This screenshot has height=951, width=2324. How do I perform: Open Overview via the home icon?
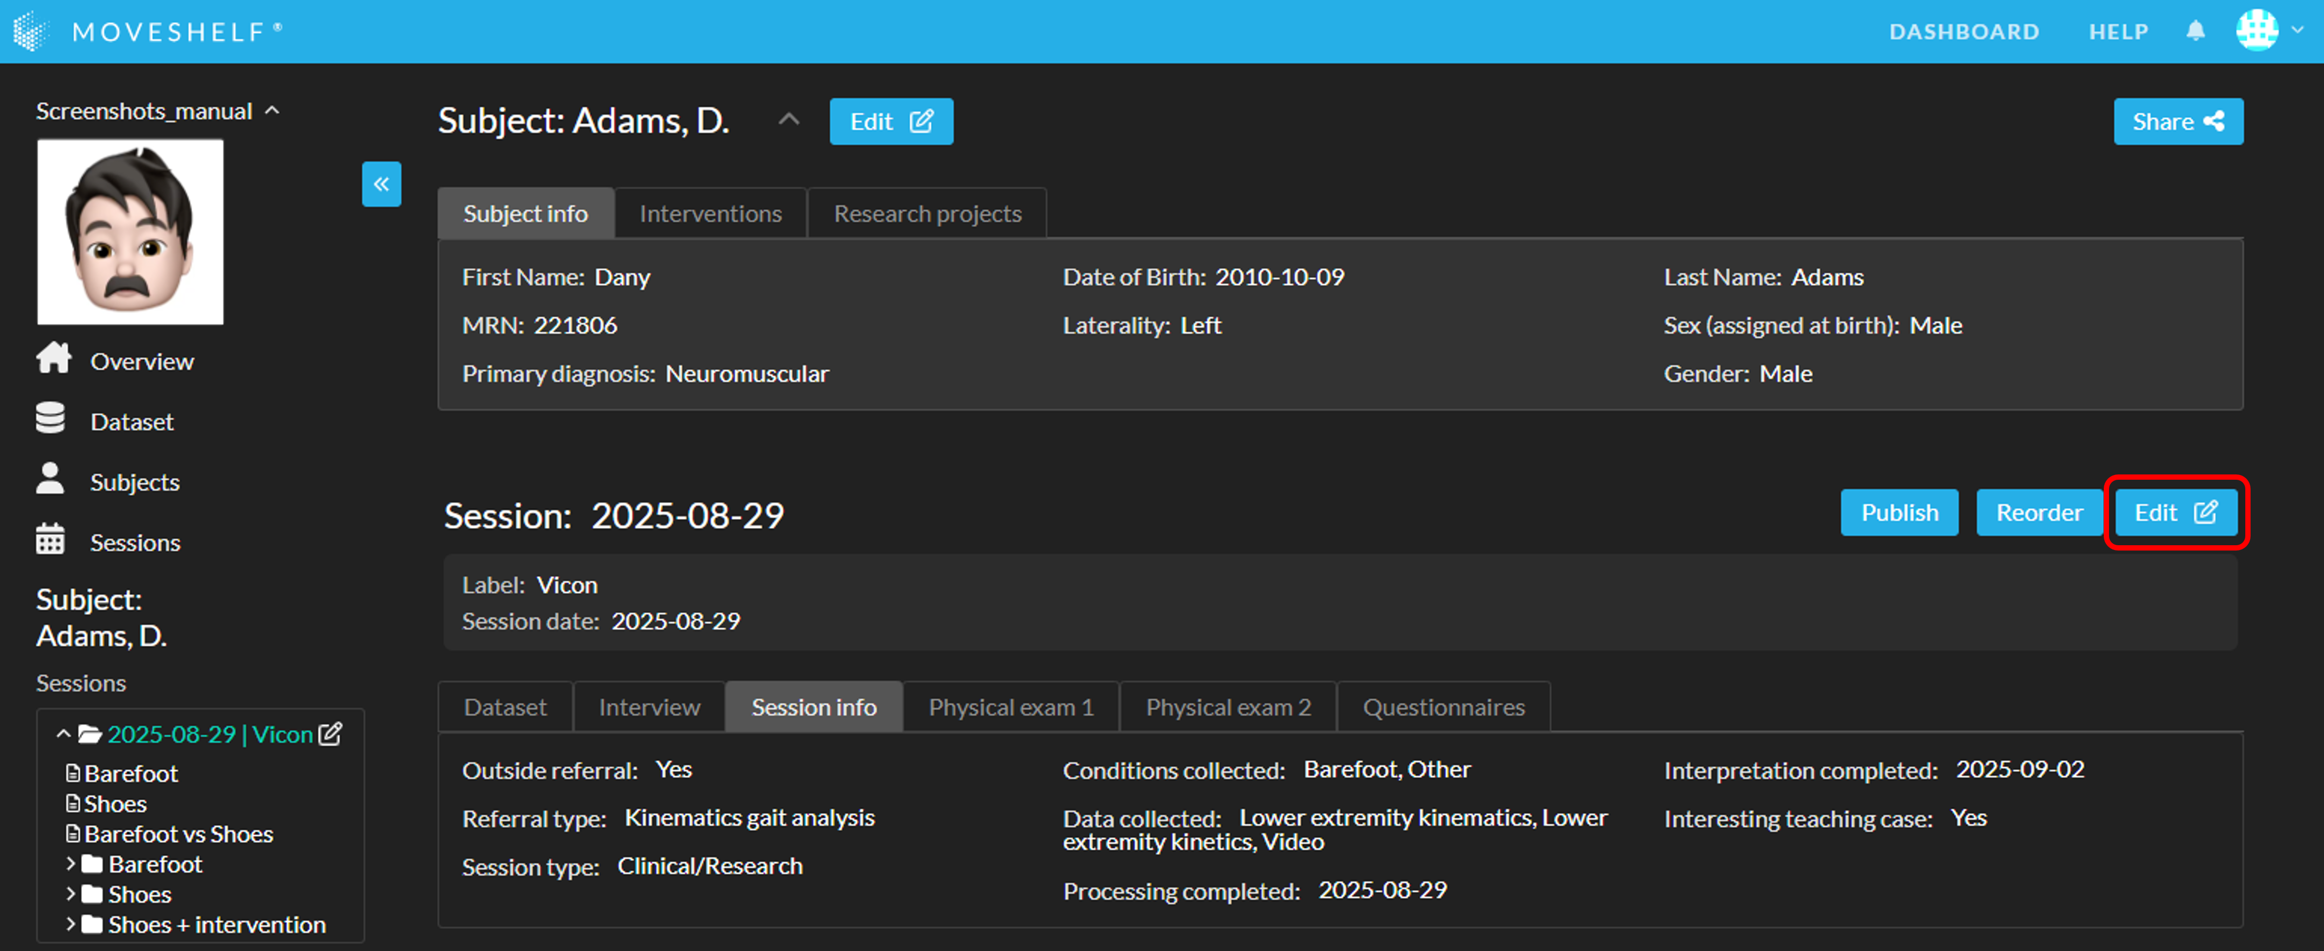click(x=53, y=359)
